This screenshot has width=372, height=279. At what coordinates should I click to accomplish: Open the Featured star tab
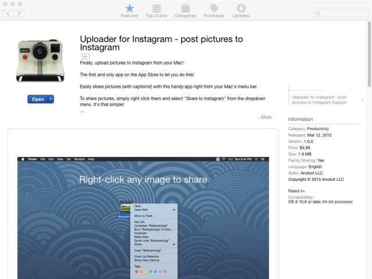[x=129, y=11]
